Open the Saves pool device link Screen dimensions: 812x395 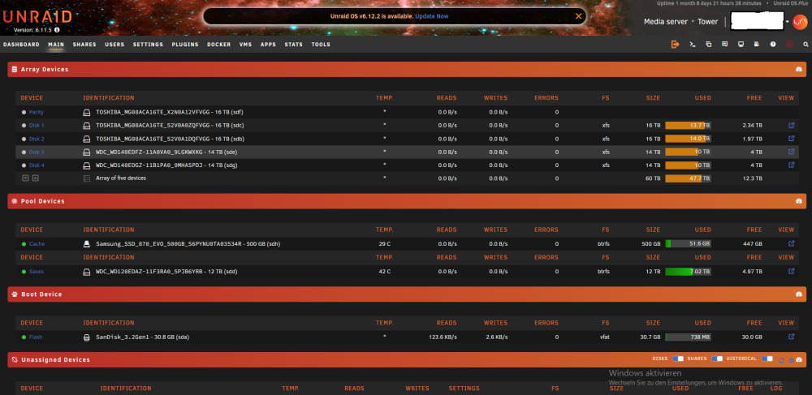tap(37, 272)
